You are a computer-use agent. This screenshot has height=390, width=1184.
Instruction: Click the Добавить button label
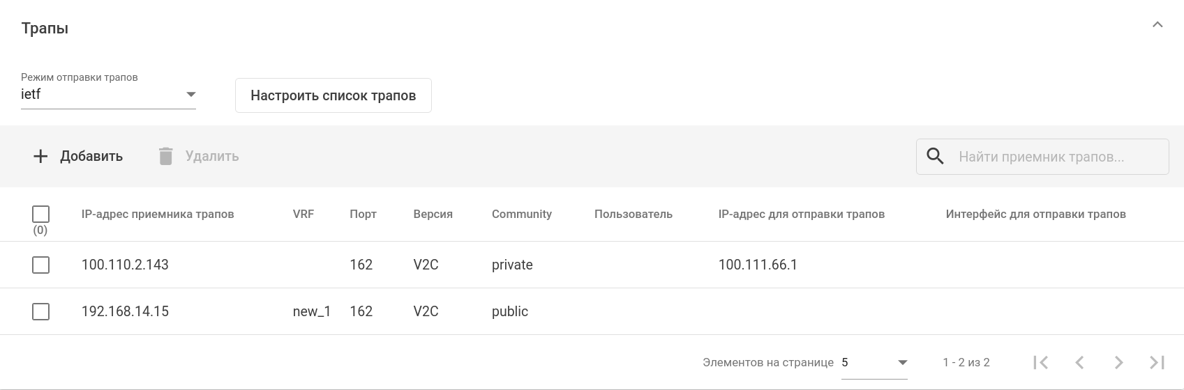(91, 156)
